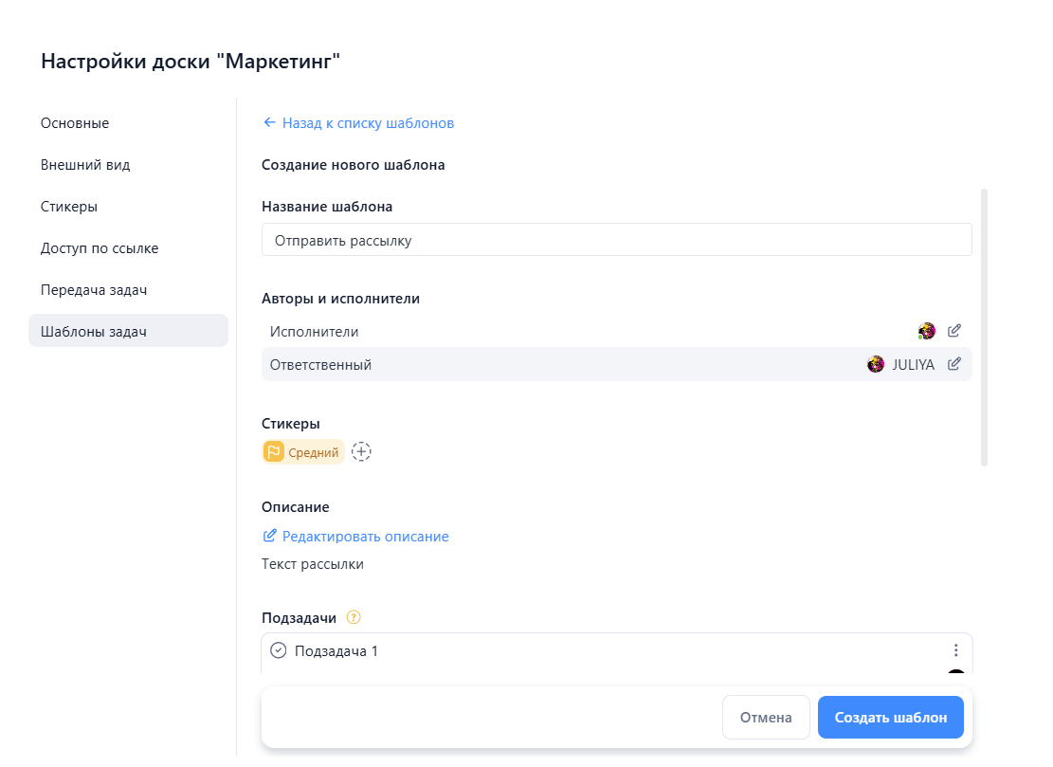Click the Название шаблона input field
Viewport: 1053px width, 767px height.
[x=616, y=240]
